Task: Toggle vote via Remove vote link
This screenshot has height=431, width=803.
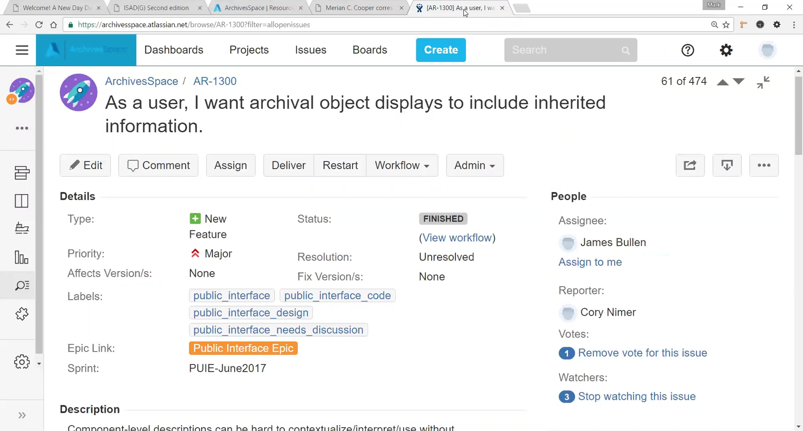Action: pos(642,353)
